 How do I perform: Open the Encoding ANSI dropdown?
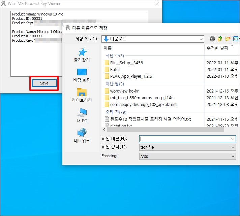[187, 156]
